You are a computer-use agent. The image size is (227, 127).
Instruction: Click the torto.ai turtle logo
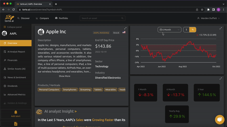click(9, 18)
